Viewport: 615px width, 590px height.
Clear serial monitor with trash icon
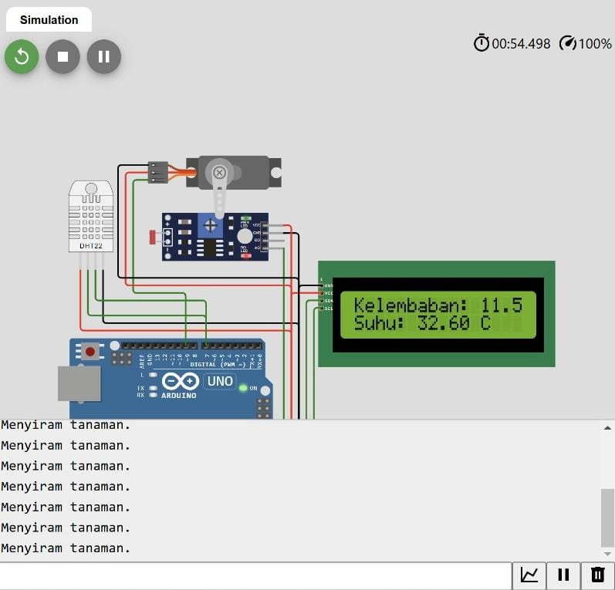[x=597, y=575]
